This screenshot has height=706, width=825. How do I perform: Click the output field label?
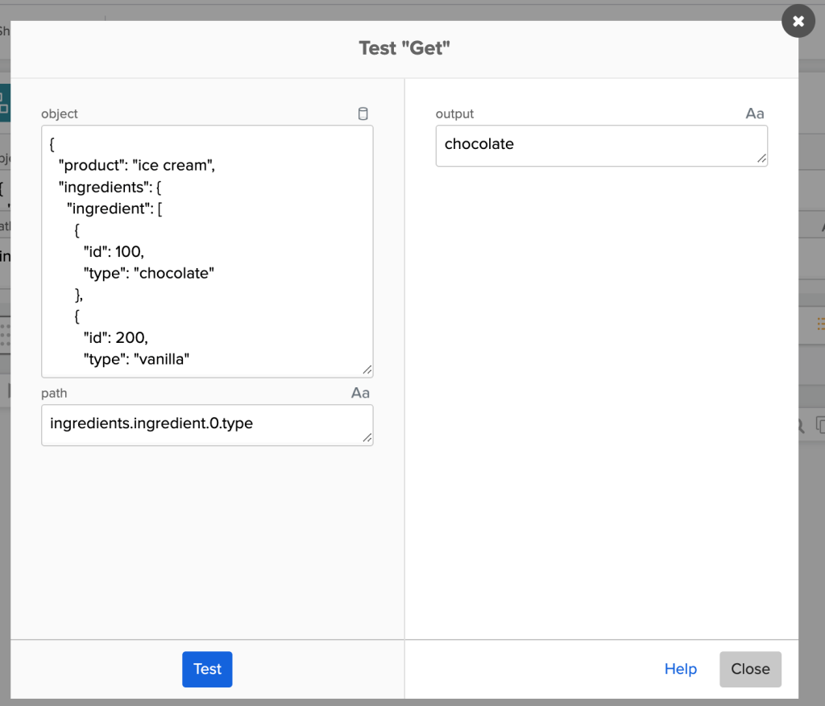tap(454, 114)
